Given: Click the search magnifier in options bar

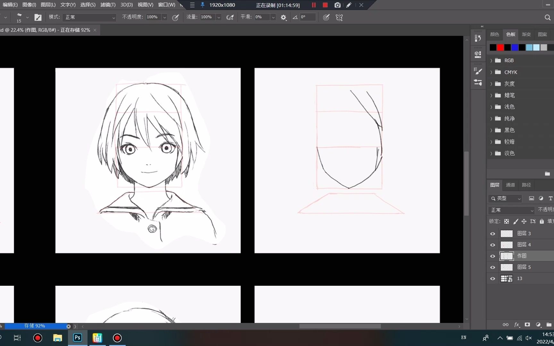Looking at the screenshot, I should pyautogui.click(x=548, y=17).
